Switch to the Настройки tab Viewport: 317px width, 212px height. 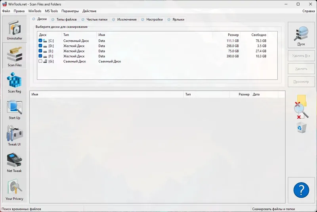[x=152, y=19]
